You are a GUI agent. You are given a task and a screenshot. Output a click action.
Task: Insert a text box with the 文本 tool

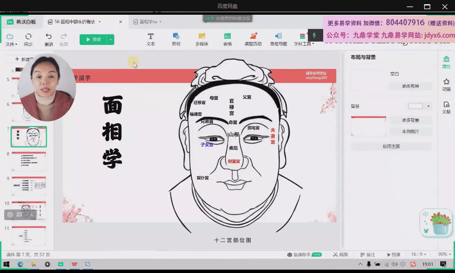pyautogui.click(x=150, y=39)
